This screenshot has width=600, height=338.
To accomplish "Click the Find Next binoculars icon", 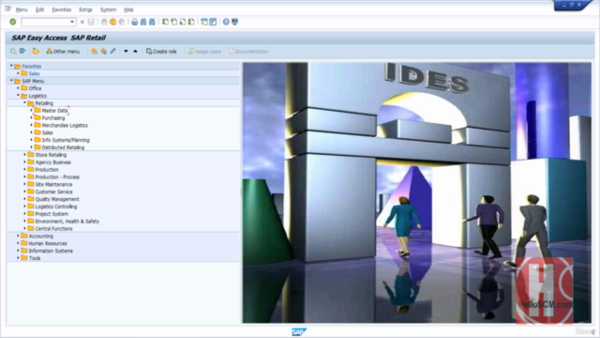I will [152, 22].
